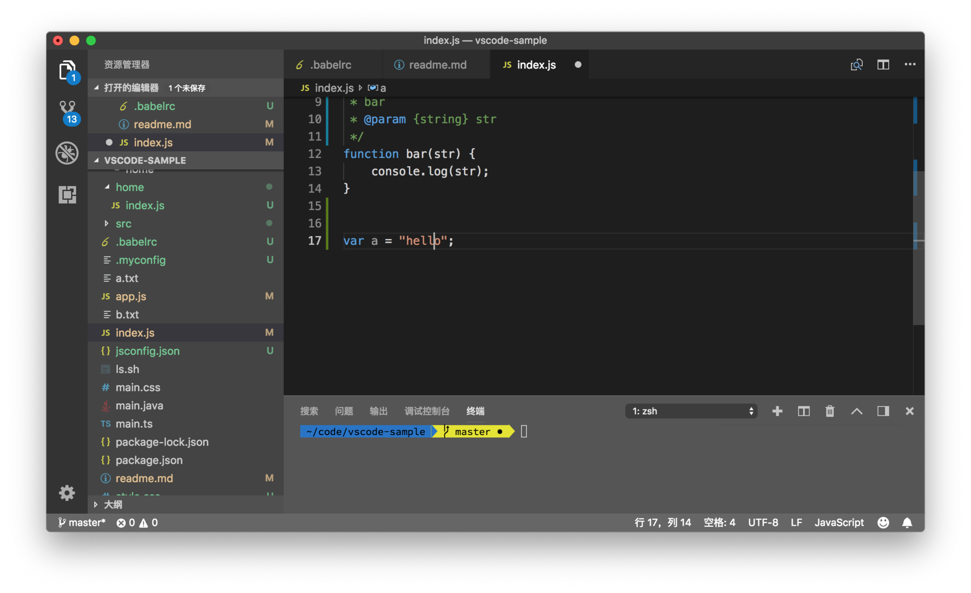Open the Debug view in activity bar
The height and width of the screenshot is (593, 971).
67,153
